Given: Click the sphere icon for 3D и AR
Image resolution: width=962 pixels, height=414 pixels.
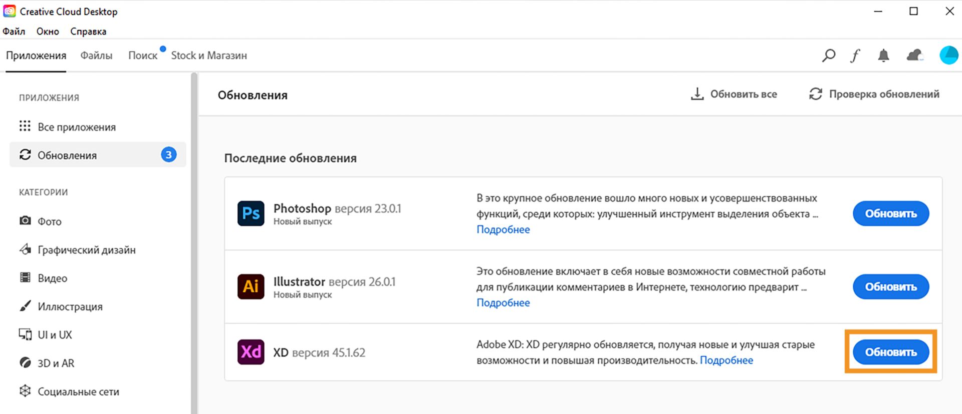Looking at the screenshot, I should 25,362.
